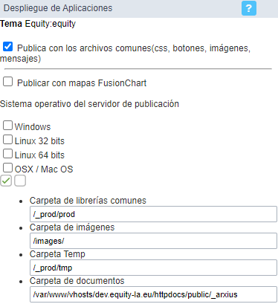
Task: Select the Linux 64 bits checkbox
Action: tap(7, 154)
